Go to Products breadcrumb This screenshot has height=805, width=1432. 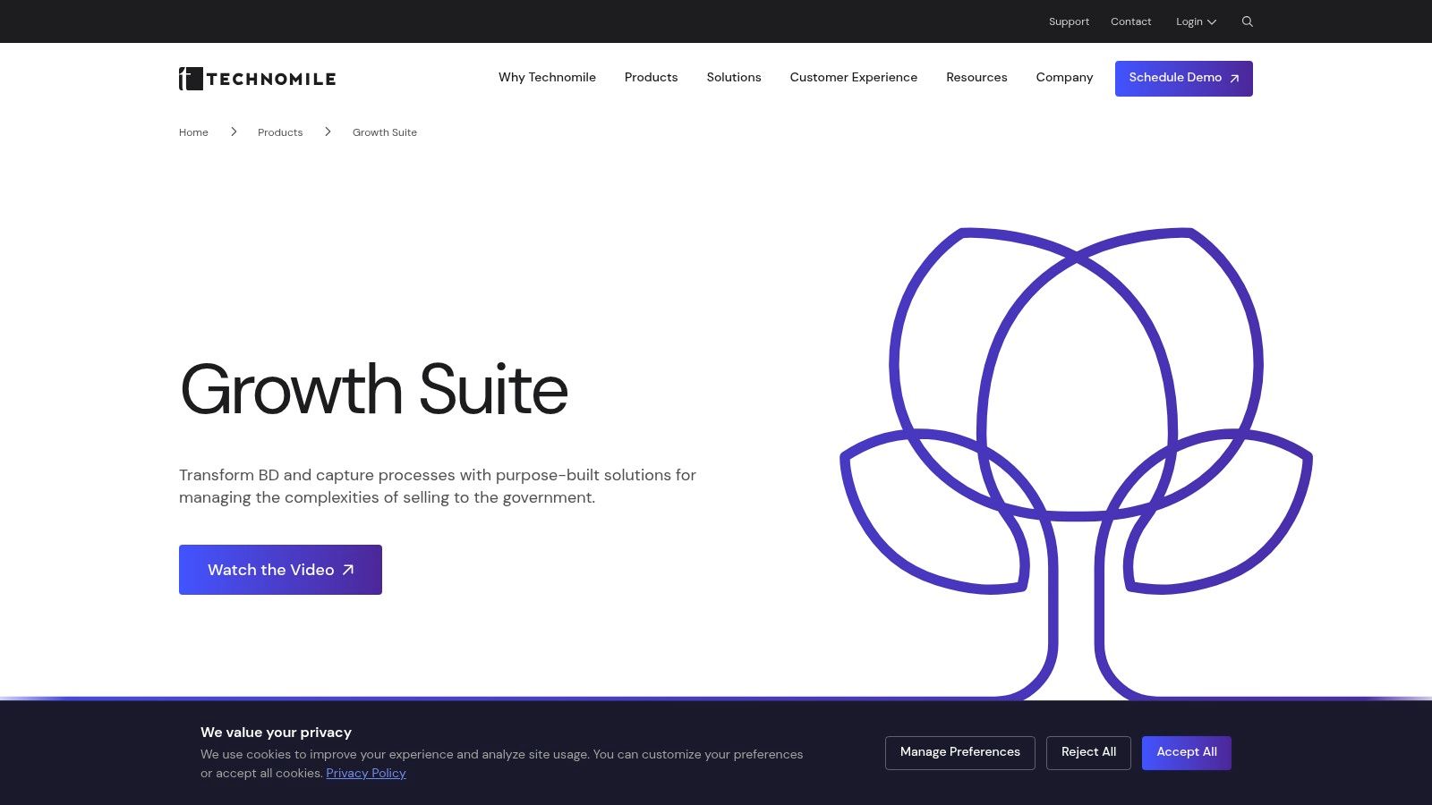click(x=280, y=132)
